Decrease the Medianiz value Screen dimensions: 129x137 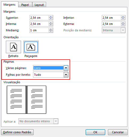(x=51, y=31)
